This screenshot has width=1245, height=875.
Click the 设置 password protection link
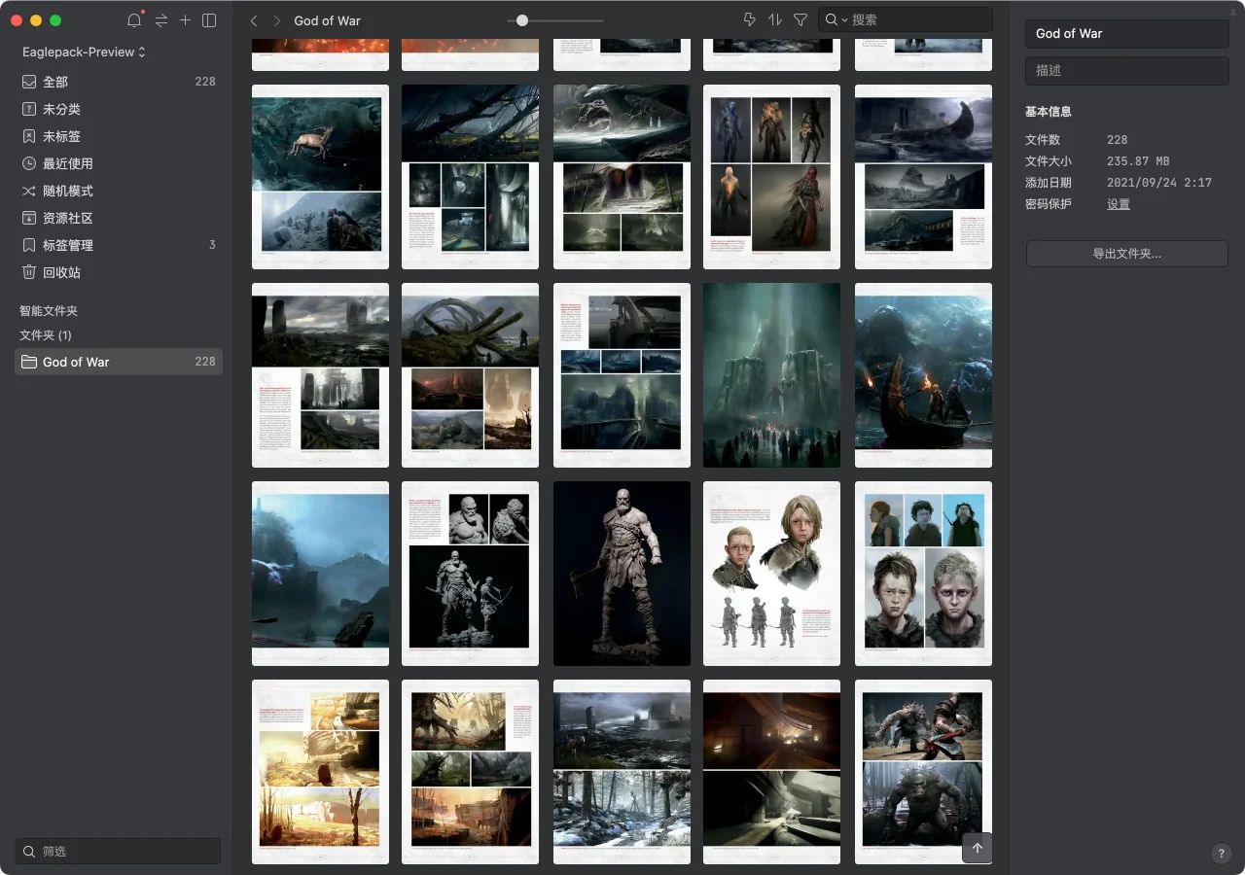[x=1119, y=204]
